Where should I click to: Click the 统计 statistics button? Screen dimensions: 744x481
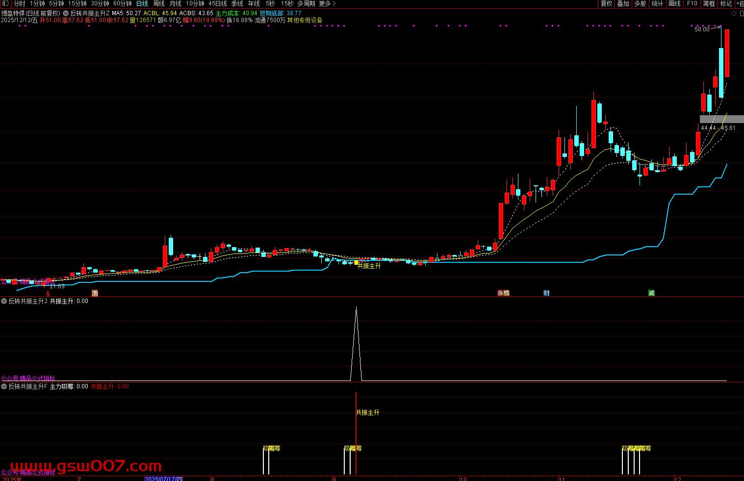(657, 3)
